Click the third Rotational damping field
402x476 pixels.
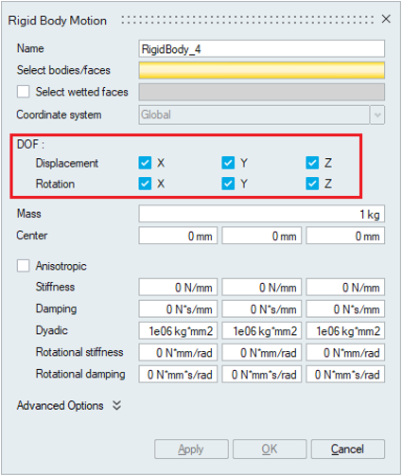(345, 374)
